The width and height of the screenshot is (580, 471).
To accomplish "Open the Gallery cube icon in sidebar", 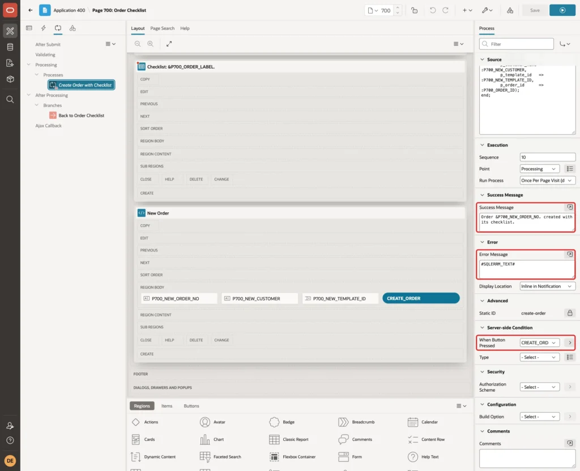I will coord(10,79).
